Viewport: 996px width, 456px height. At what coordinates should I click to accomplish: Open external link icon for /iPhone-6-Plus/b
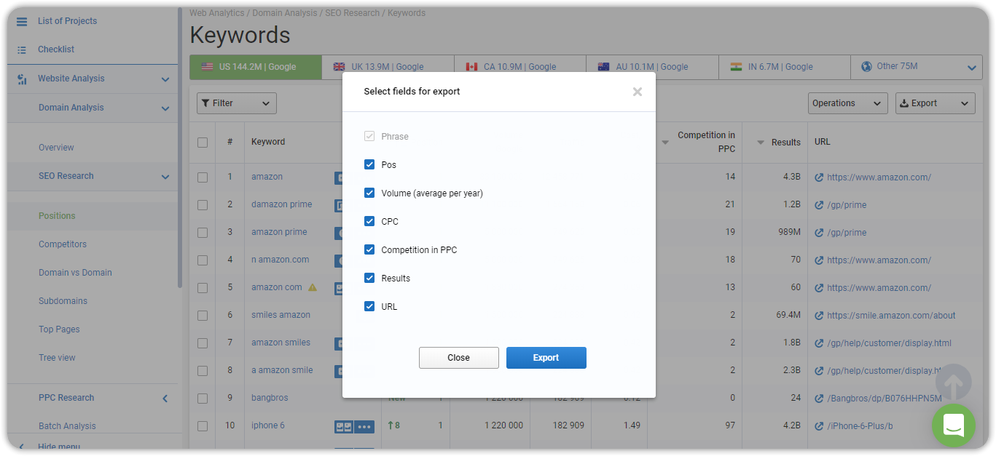pyautogui.click(x=819, y=426)
